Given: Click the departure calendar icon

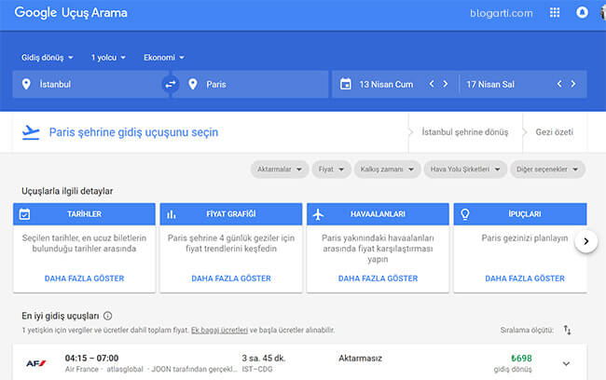Looking at the screenshot, I should coord(346,84).
